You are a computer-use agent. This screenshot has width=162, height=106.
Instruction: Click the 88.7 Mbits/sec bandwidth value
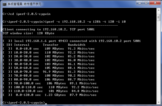click(x=81, y=80)
